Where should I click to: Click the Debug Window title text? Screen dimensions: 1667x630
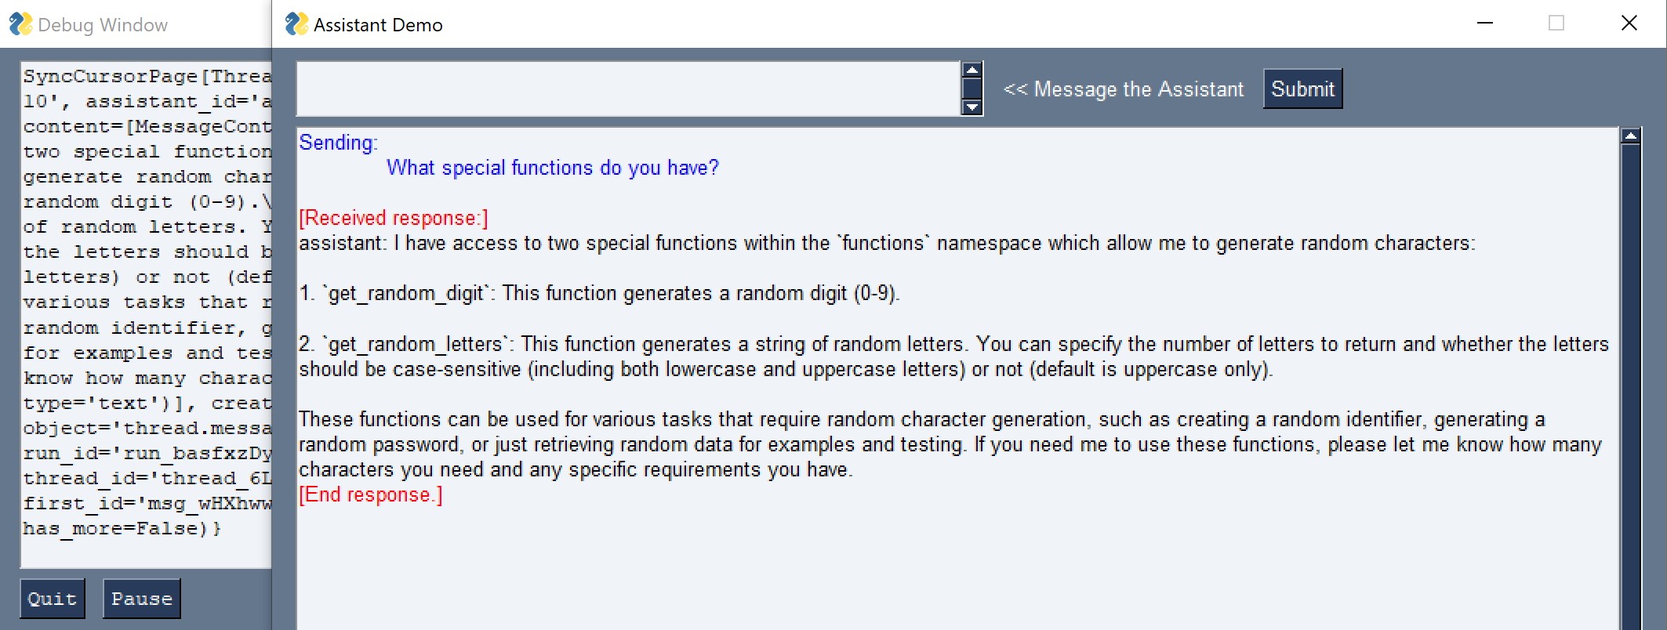click(102, 25)
